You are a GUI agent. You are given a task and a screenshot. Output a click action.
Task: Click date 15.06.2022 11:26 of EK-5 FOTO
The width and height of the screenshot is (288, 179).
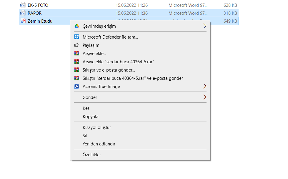(x=131, y=5)
